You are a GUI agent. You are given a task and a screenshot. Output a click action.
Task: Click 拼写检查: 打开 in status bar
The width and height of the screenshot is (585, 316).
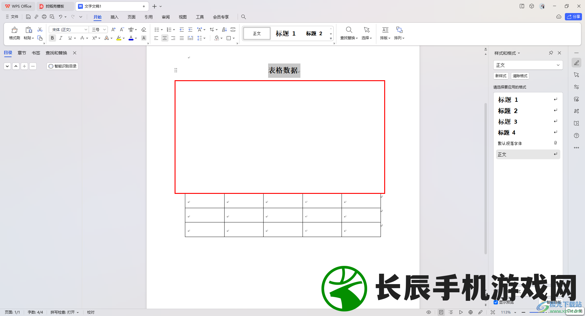65,312
